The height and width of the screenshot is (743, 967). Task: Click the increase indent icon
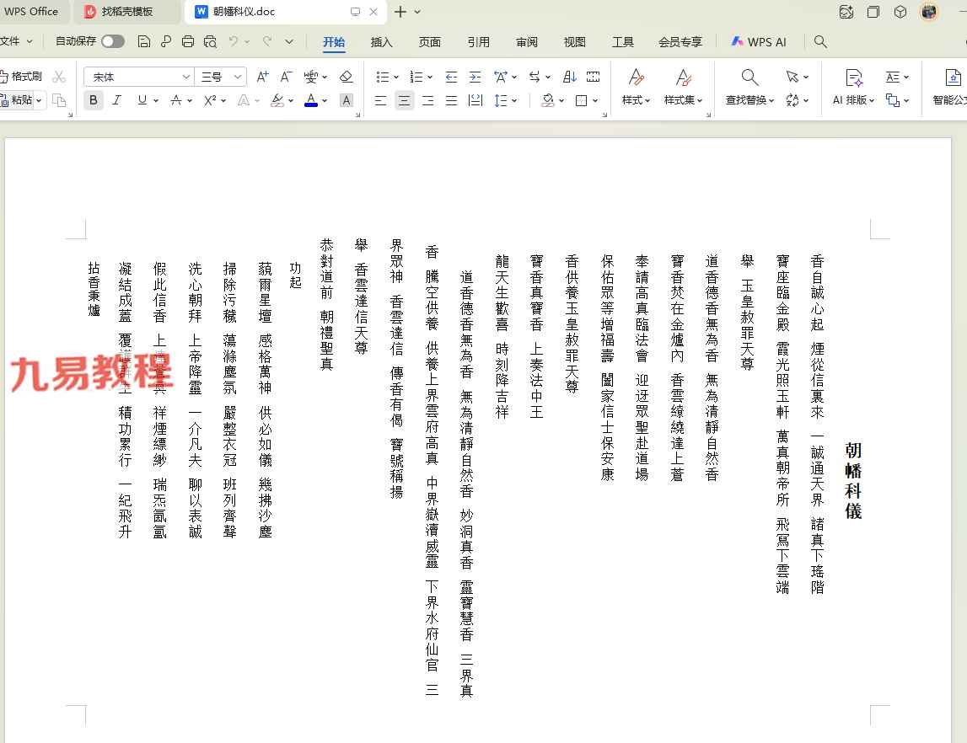475,77
